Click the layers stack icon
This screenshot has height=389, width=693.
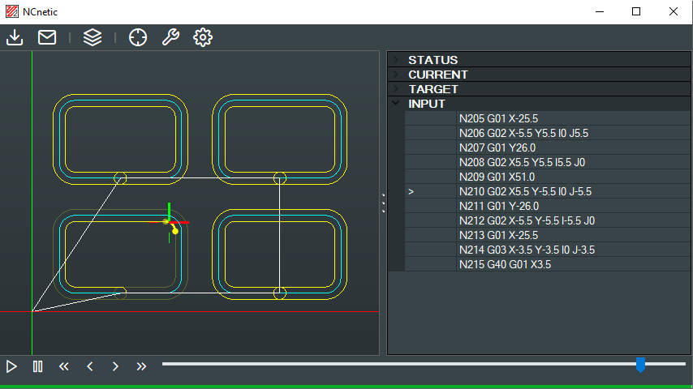point(93,37)
